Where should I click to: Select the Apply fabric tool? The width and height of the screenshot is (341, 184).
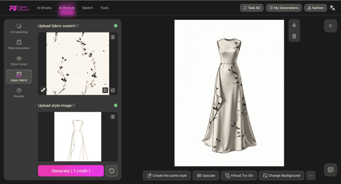[x=19, y=77]
